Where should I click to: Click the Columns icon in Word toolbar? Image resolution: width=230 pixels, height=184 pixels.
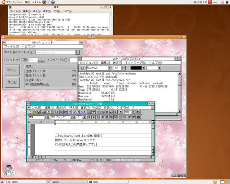click(x=107, y=112)
